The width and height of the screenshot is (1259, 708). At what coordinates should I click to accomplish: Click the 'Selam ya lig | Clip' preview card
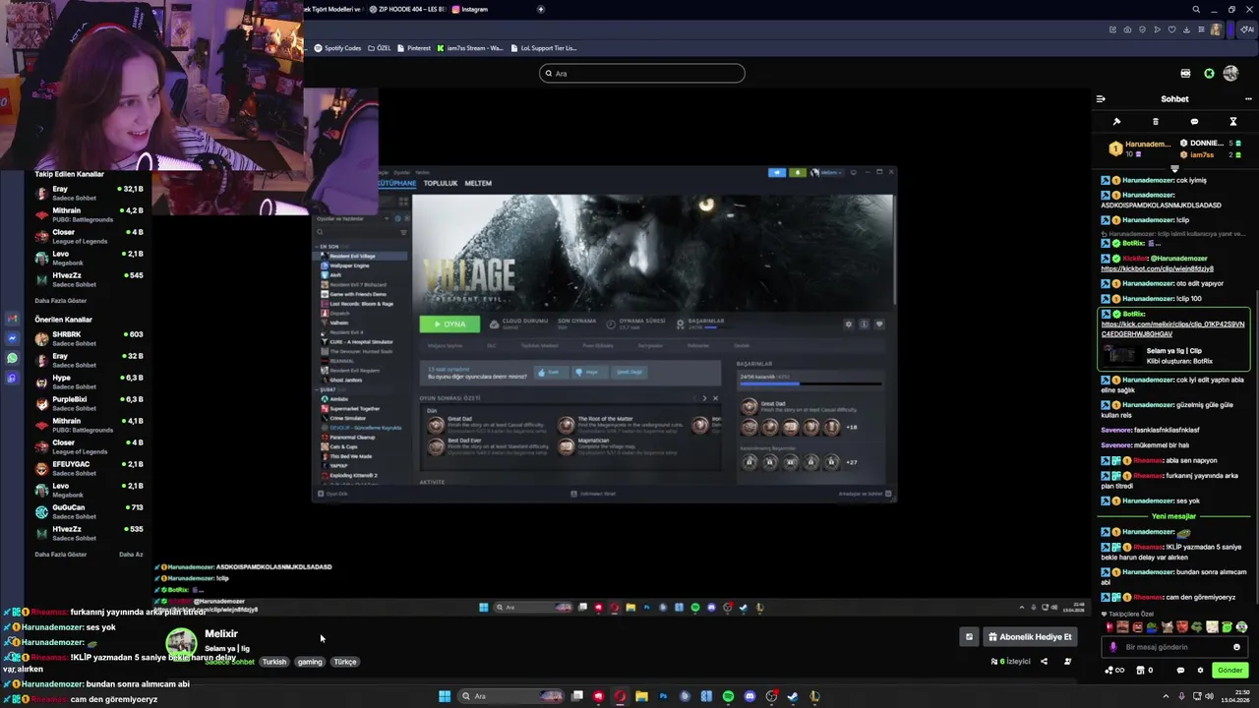(x=1173, y=355)
